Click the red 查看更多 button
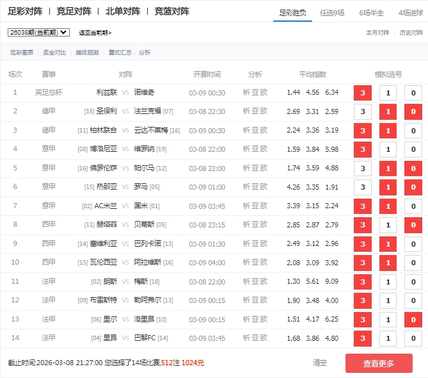Image resolution: width=428 pixels, height=378 pixels. click(379, 363)
